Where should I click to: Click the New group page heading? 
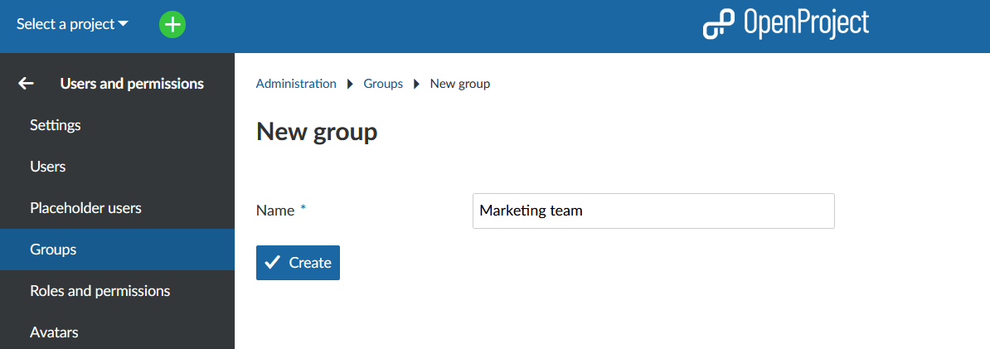tap(317, 132)
